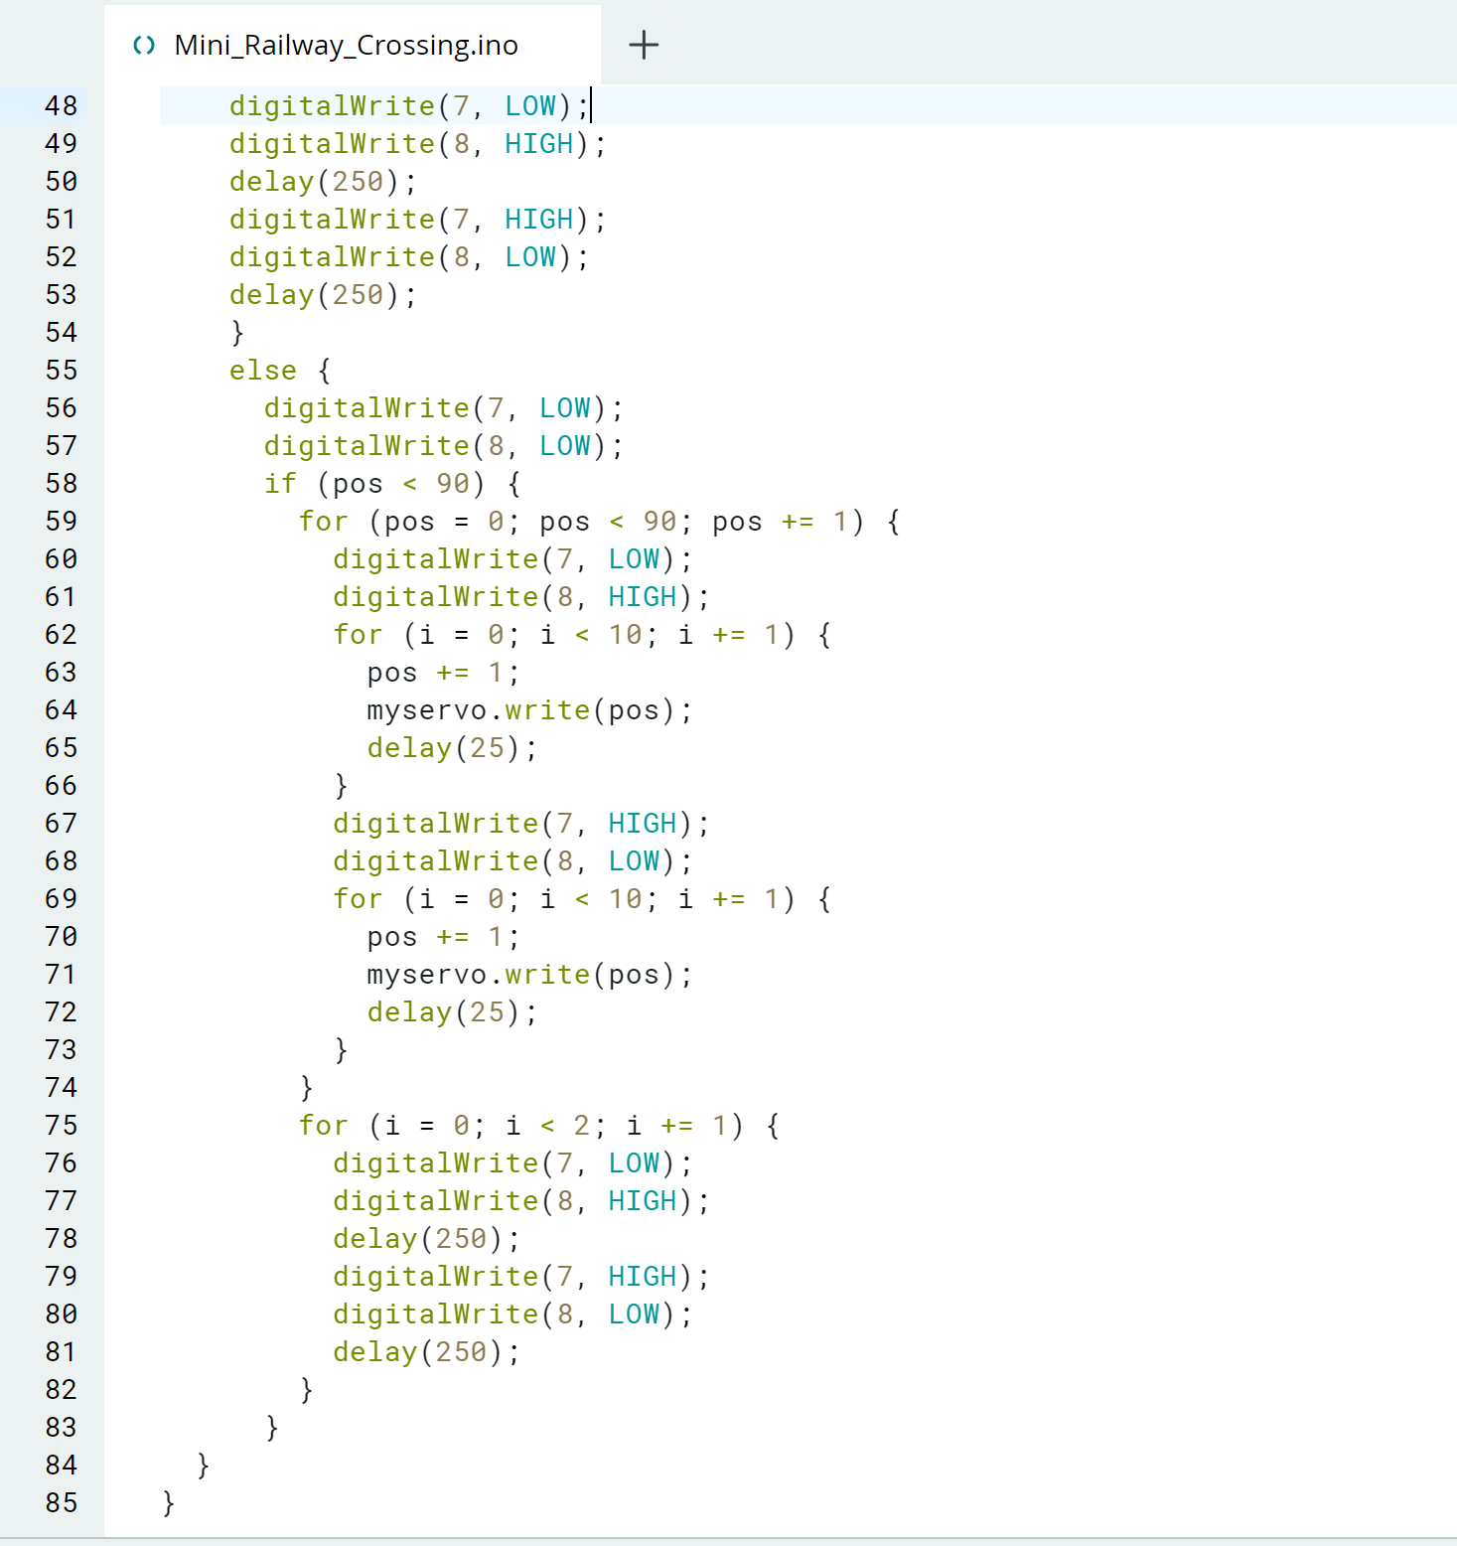1457x1546 pixels.
Task: Click 'myservo.write(pos);' on line 71
Action: (529, 974)
